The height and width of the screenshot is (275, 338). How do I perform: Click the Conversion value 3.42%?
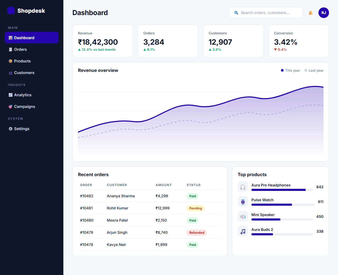[x=286, y=42]
